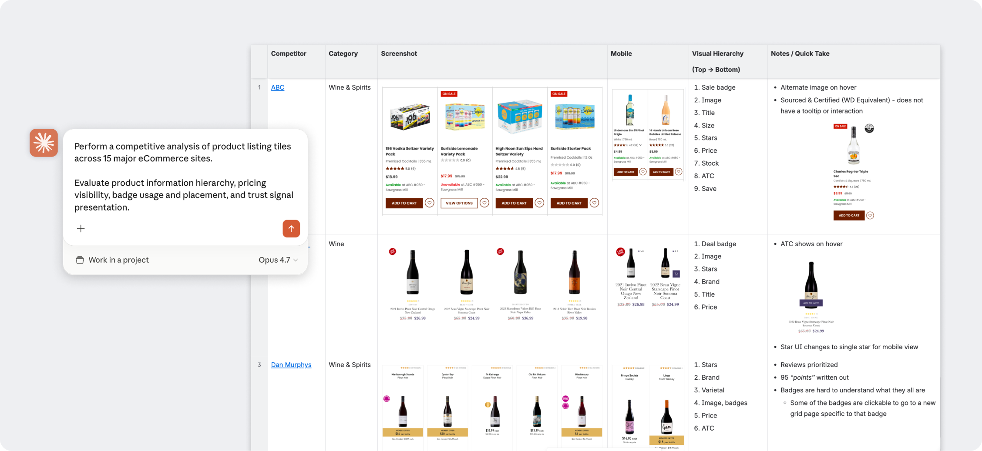The height and width of the screenshot is (451, 982).
Task: Click On Sale badge on Surfside Lemonade tile
Action: click(x=449, y=94)
